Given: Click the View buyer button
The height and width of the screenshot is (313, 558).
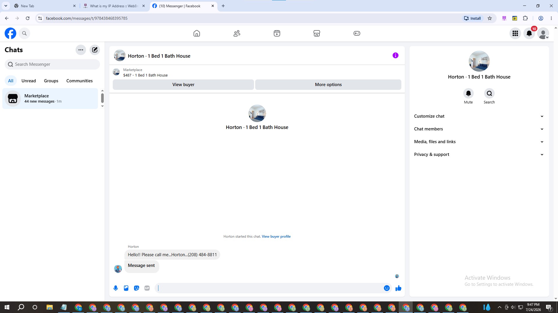Looking at the screenshot, I should pyautogui.click(x=183, y=85).
